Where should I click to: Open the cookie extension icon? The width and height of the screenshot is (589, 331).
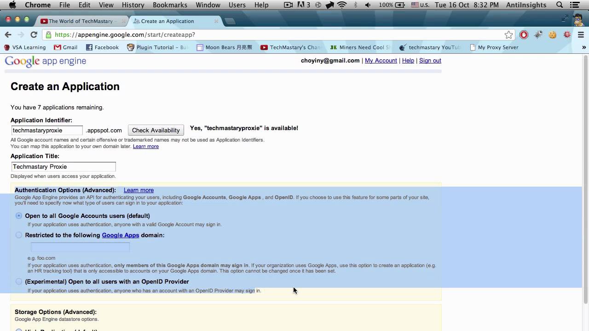pos(553,34)
